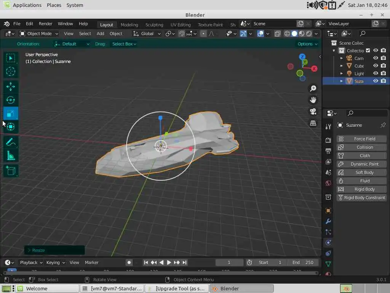
Task: Toggle the camera view icon
Action: (x=313, y=111)
